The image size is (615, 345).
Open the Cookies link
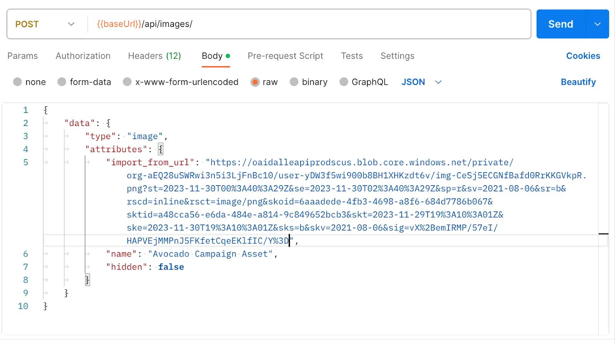click(x=583, y=56)
